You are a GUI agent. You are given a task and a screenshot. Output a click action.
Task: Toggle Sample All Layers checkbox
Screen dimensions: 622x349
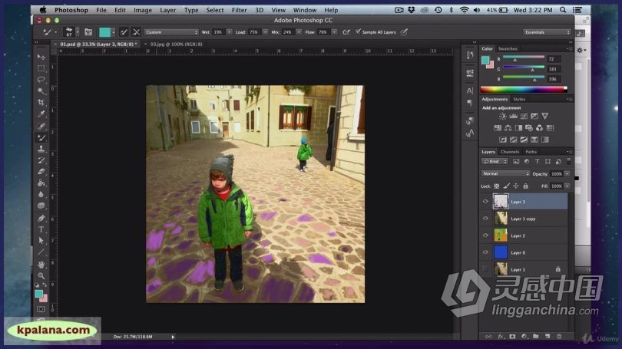point(358,31)
